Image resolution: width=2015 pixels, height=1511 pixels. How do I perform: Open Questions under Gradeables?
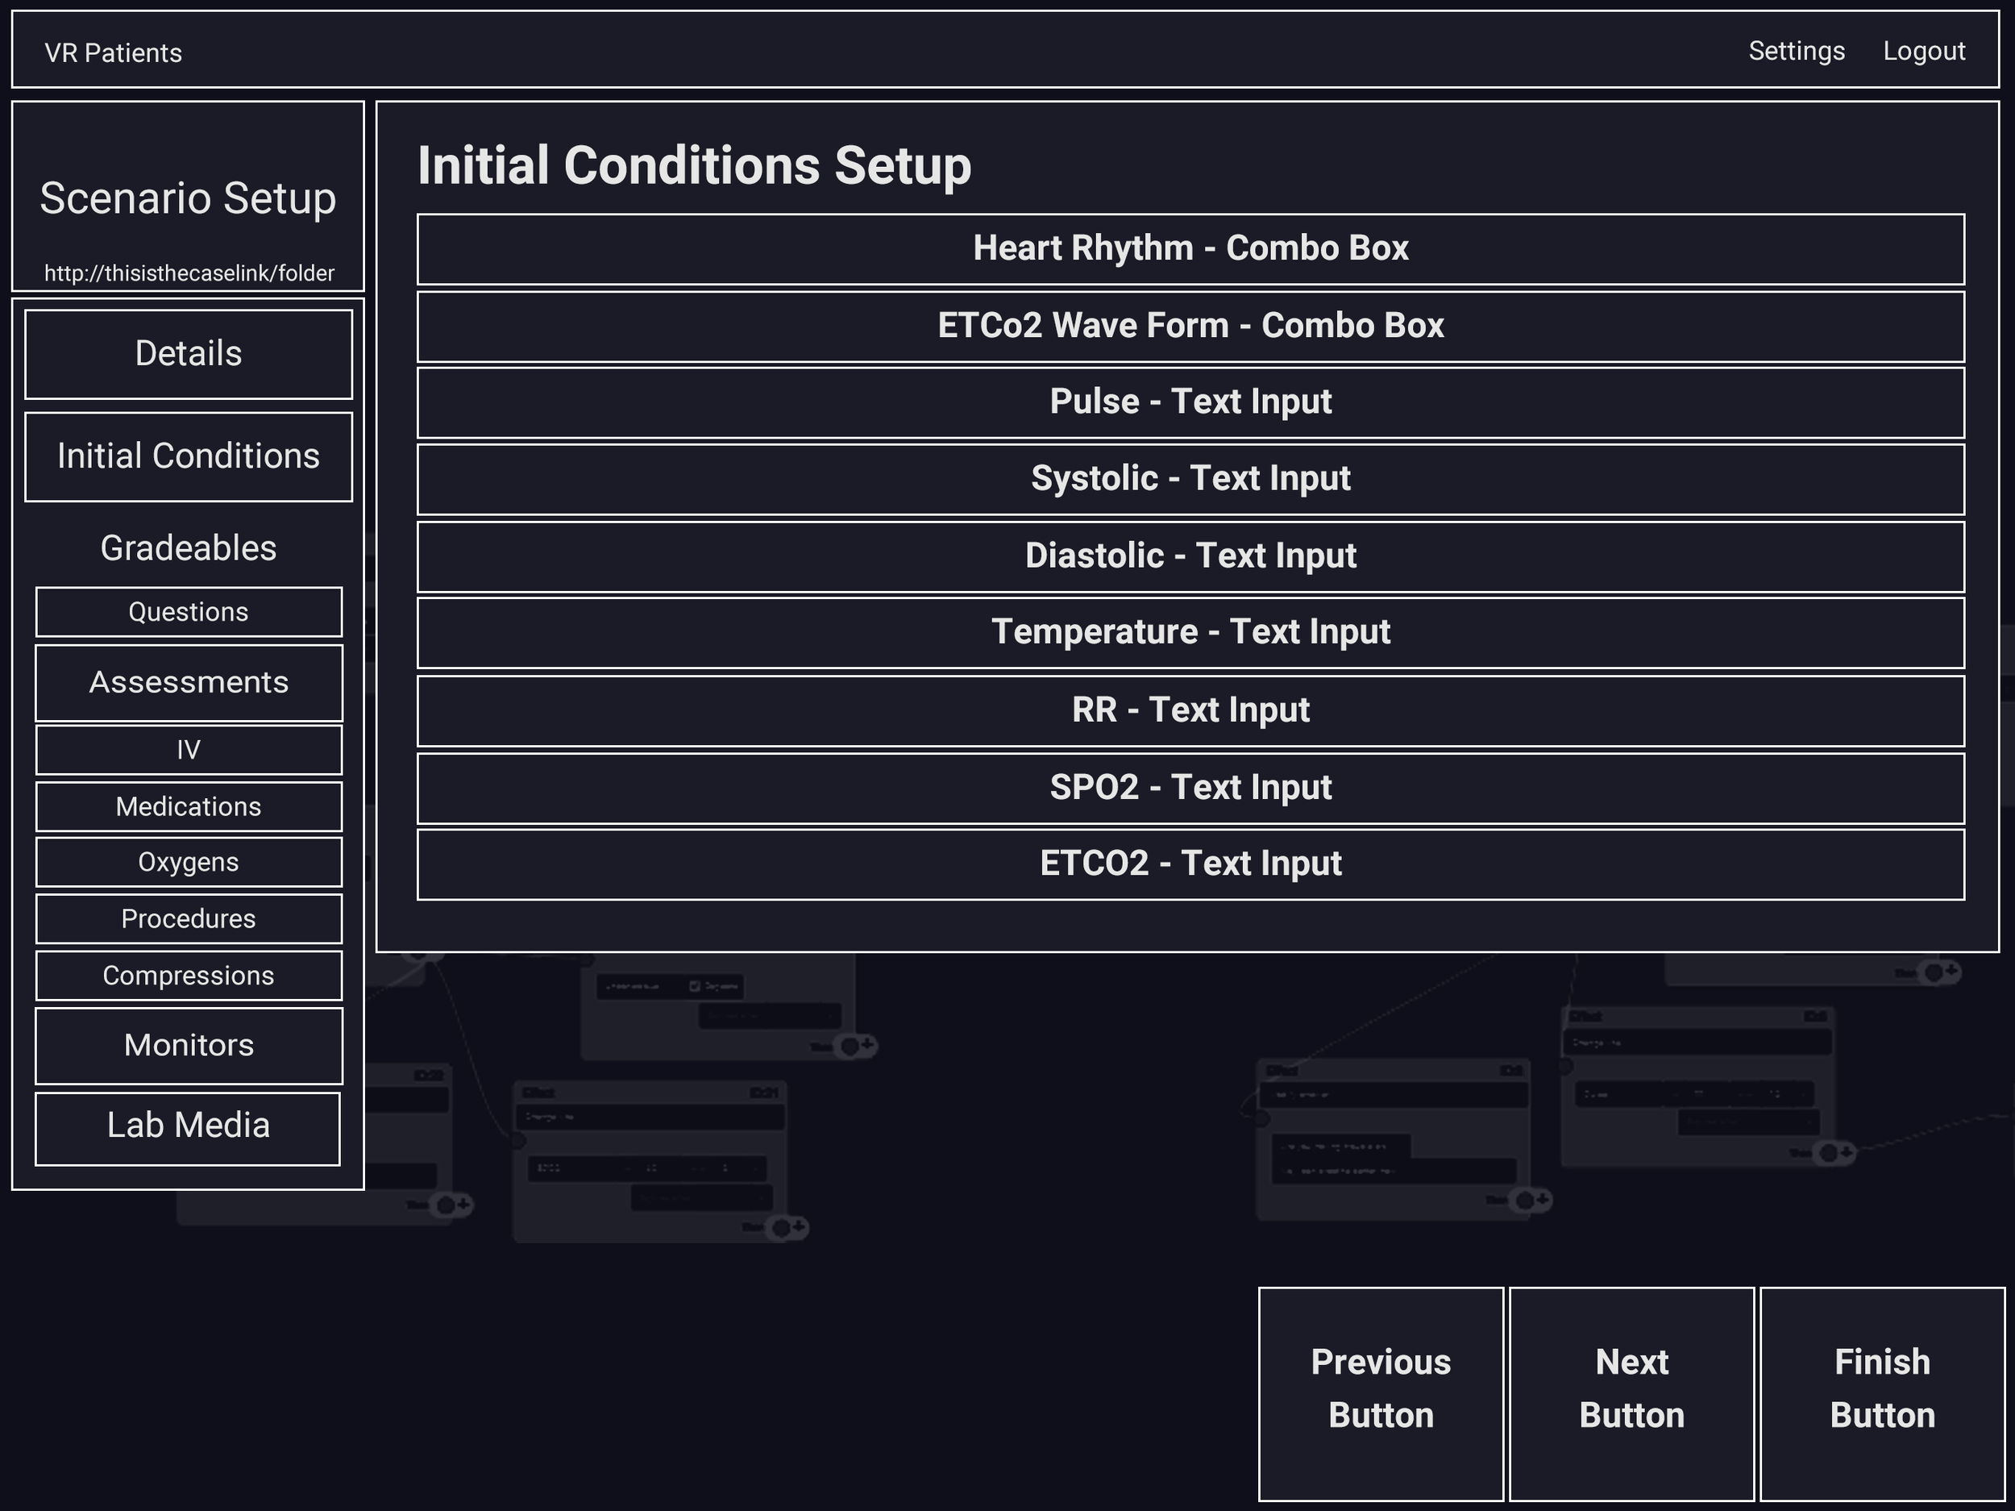click(x=188, y=611)
